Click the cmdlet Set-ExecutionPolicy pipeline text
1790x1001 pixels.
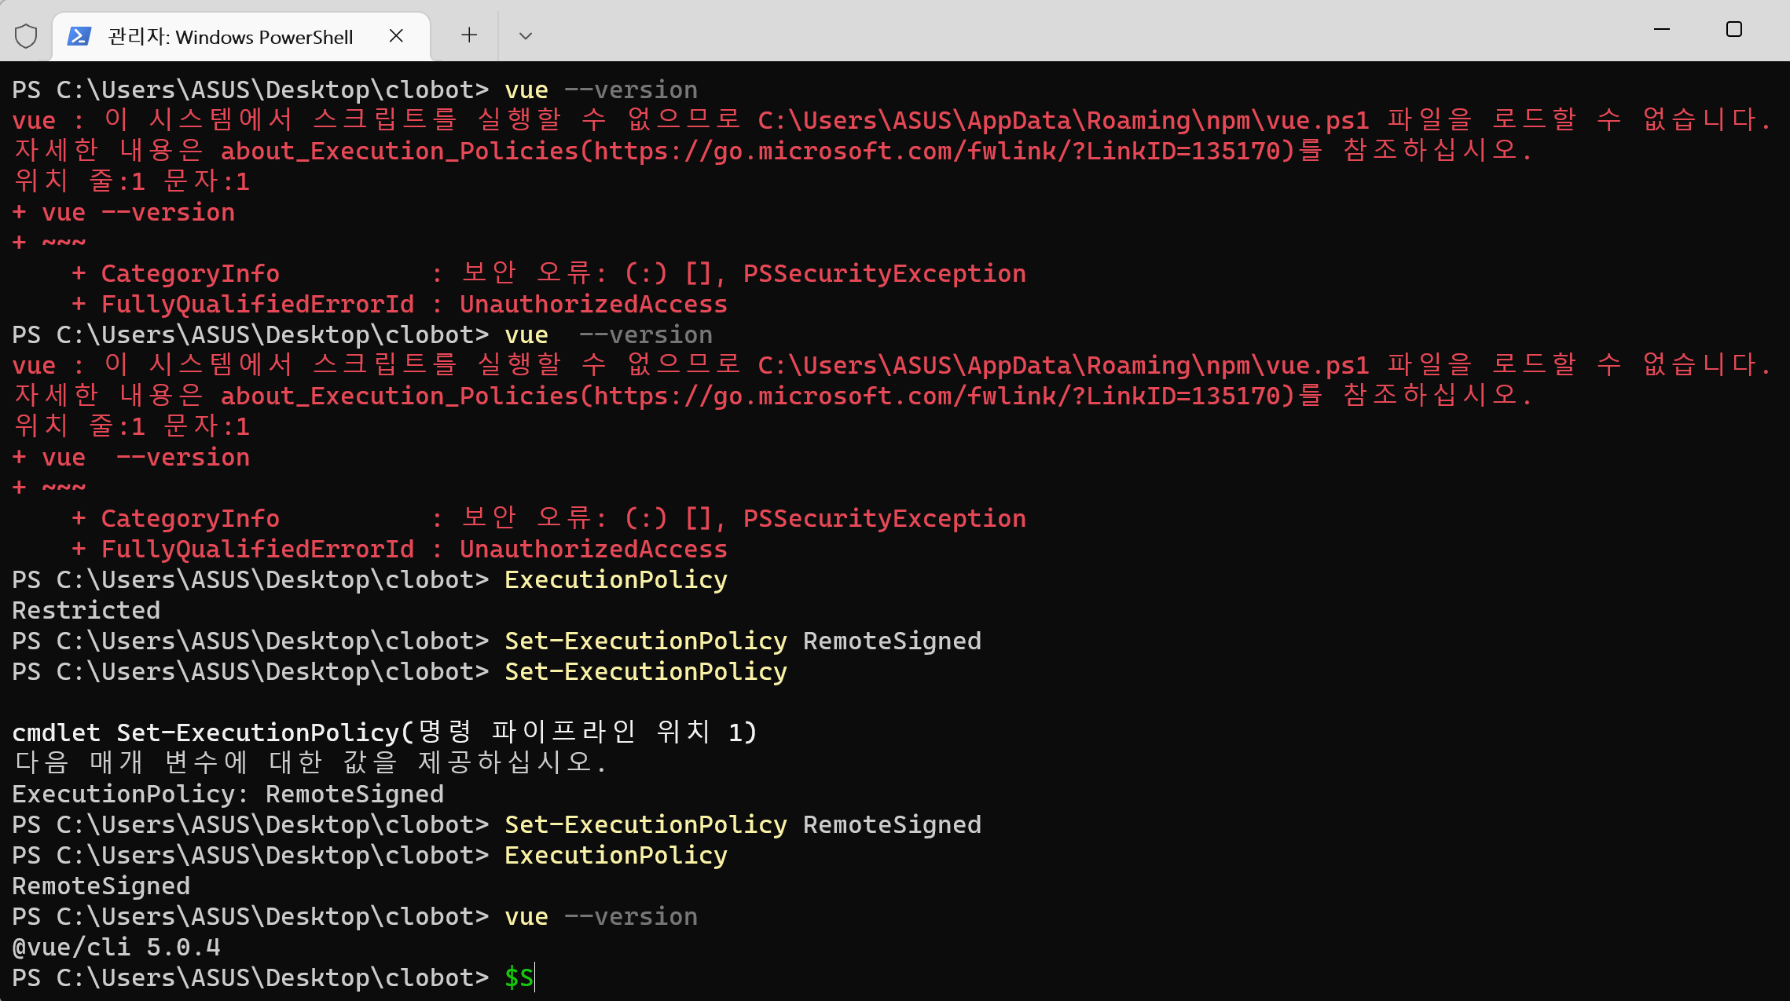[x=385, y=732]
